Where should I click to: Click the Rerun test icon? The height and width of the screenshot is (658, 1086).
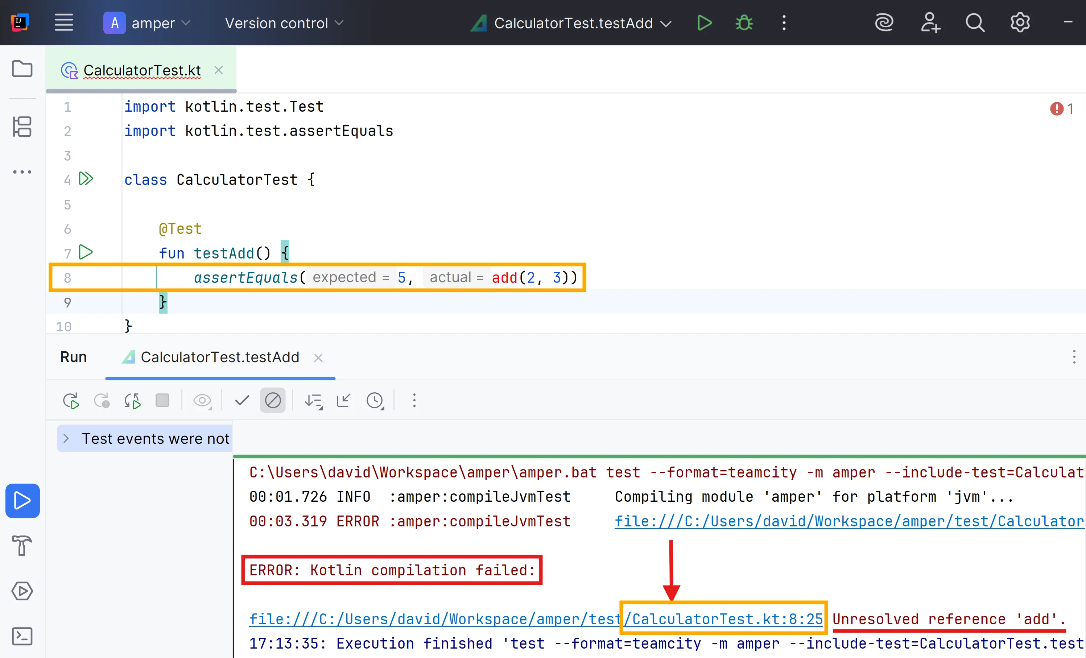pos(70,400)
